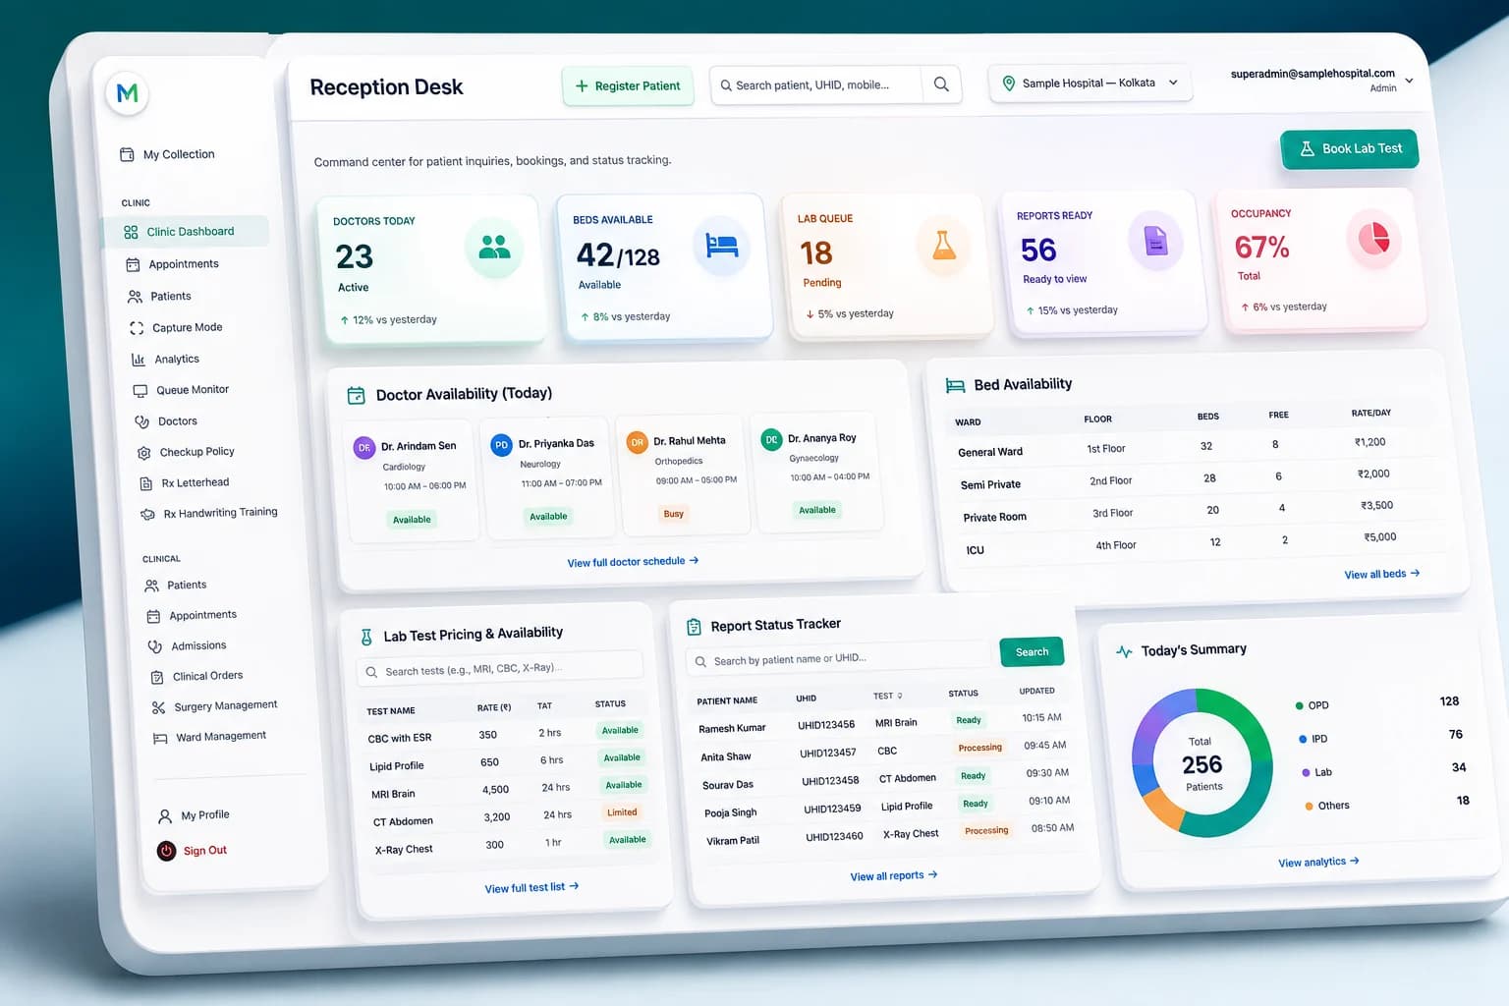Click the Search tests input field
Image resolution: width=1509 pixels, height=1006 pixels.
(x=500, y=669)
